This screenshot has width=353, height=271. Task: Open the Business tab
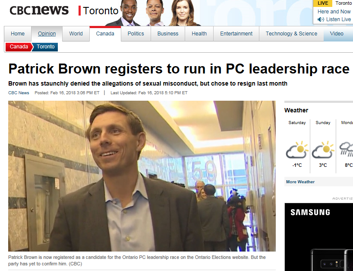click(x=168, y=34)
